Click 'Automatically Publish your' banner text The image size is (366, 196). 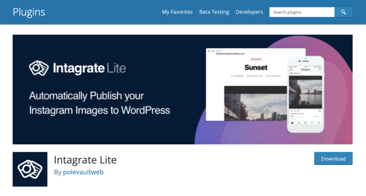86,96
